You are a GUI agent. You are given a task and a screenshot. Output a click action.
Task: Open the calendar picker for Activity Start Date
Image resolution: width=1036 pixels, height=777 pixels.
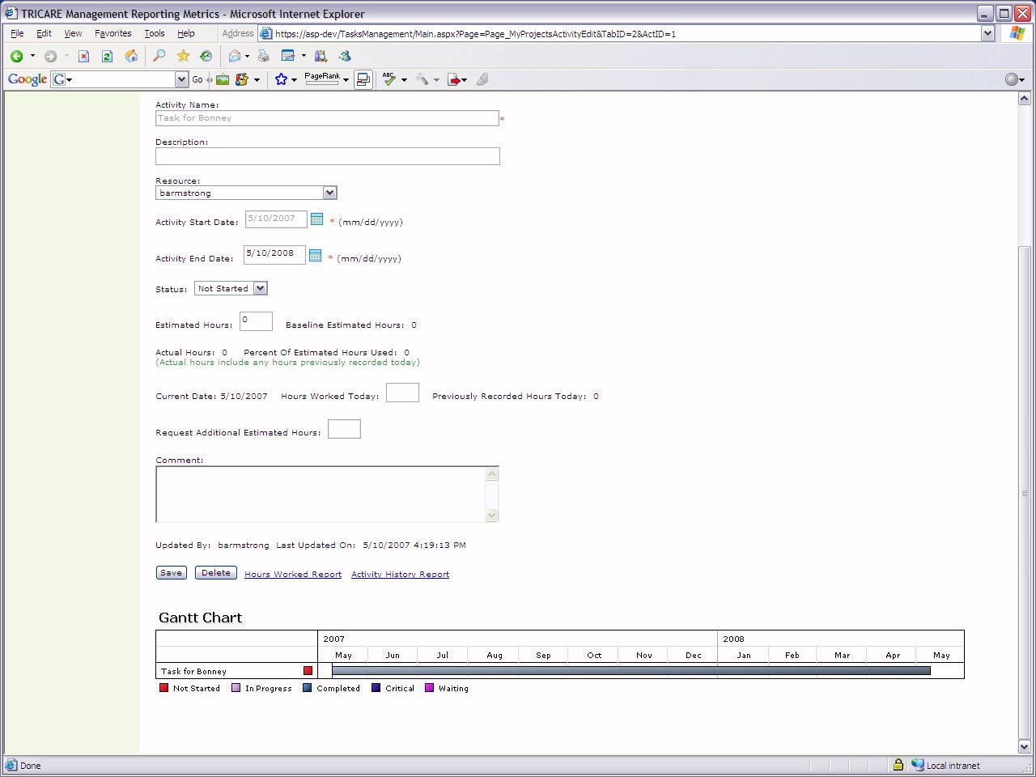(x=317, y=219)
